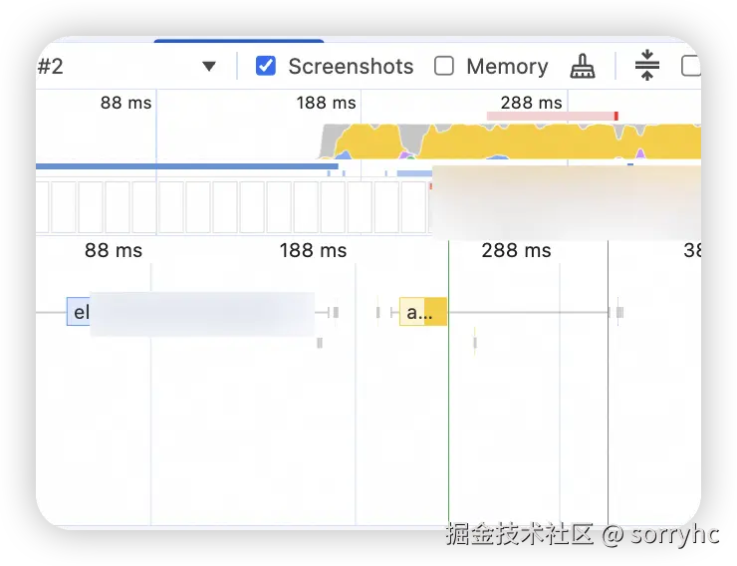Screen dimensions: 737x566
Task: Click the yellow CPU activity chart
Action: pos(558,141)
